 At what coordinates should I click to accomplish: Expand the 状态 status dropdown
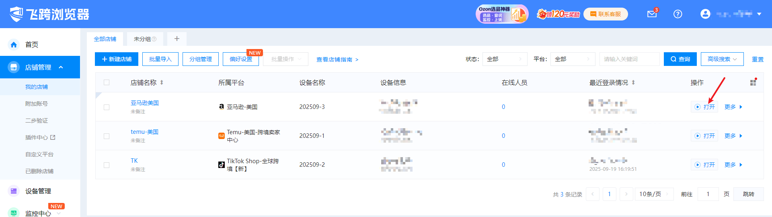coord(505,59)
